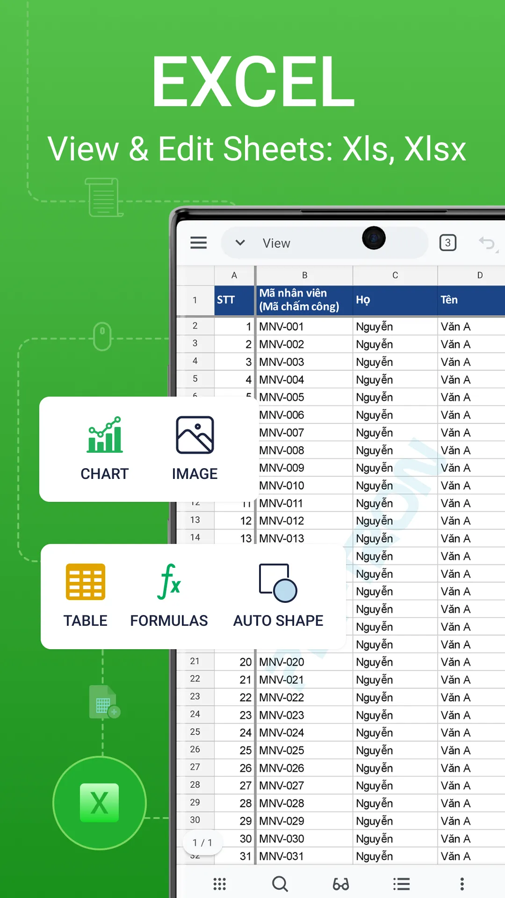Select cell MNV-031
Viewport: 505px width, 898px height.
pyautogui.click(x=304, y=856)
